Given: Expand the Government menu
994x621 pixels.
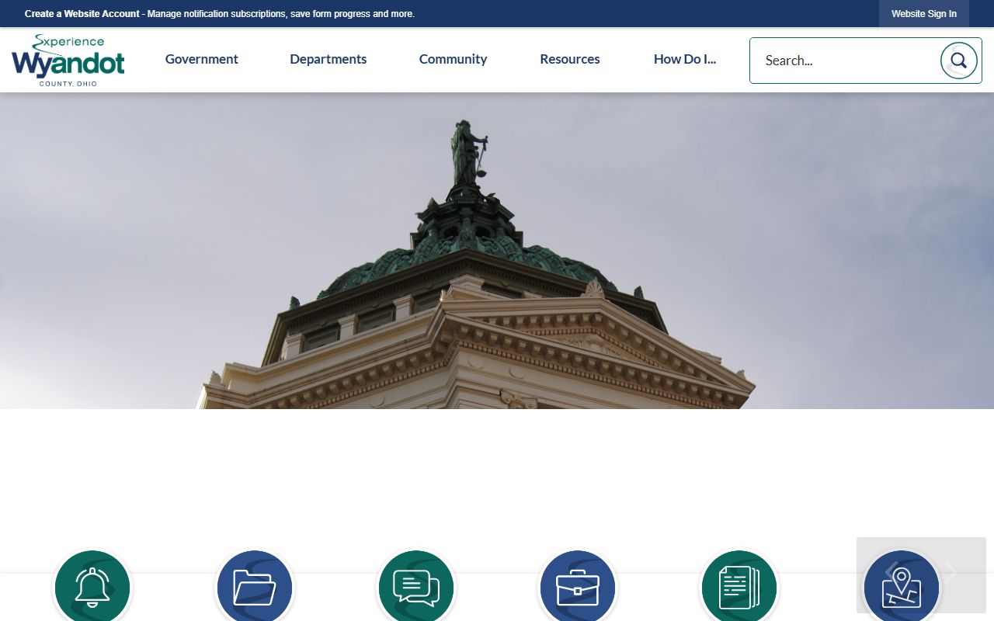Looking at the screenshot, I should coord(201,60).
